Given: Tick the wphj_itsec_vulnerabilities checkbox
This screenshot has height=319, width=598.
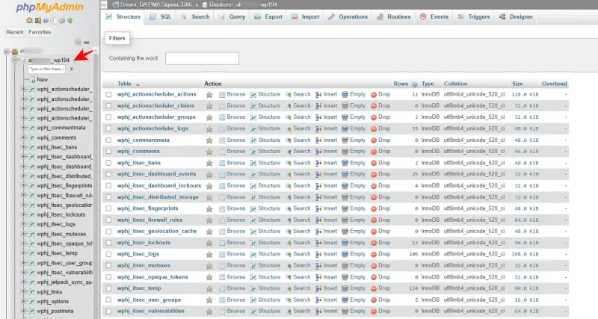Looking at the screenshot, I should pyautogui.click(x=109, y=311).
